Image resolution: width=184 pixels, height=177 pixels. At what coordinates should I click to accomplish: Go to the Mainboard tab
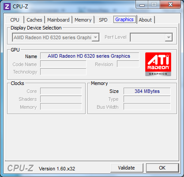[58, 20]
